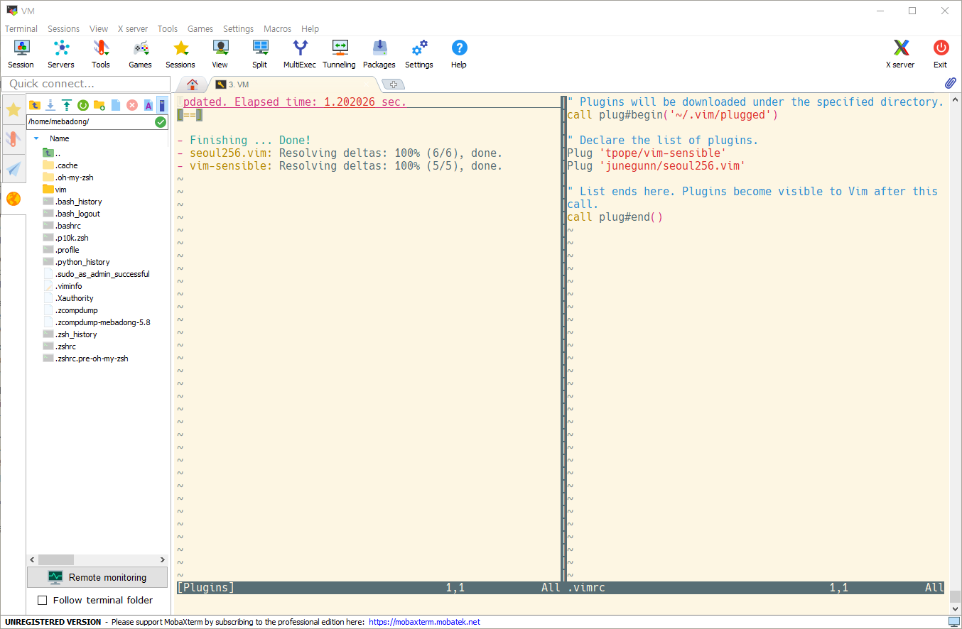
Task: Open the Tools toolbar button
Action: tap(101, 54)
